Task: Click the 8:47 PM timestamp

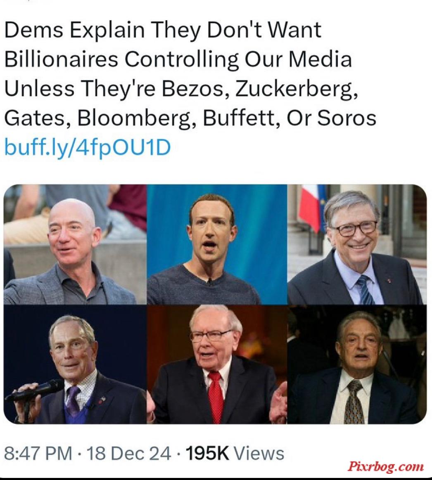Action: (x=38, y=453)
